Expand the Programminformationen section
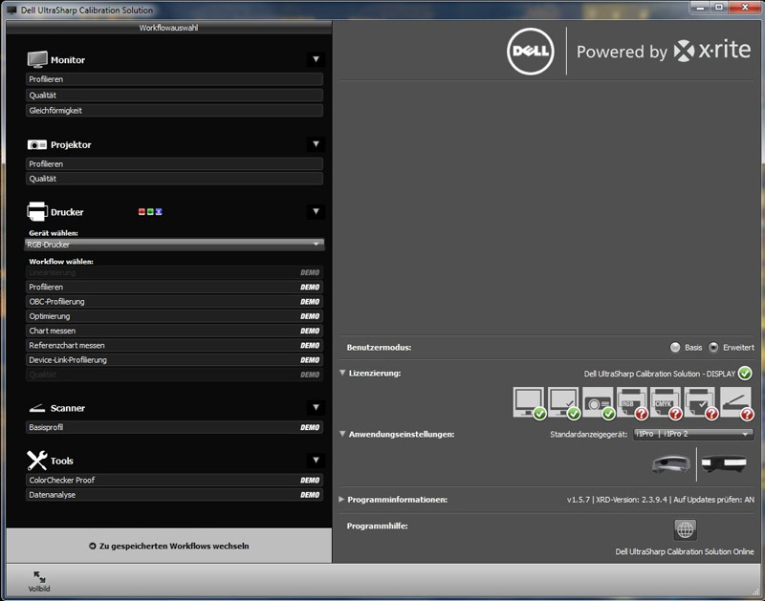Viewport: 765px width, 601px height. pyautogui.click(x=341, y=500)
